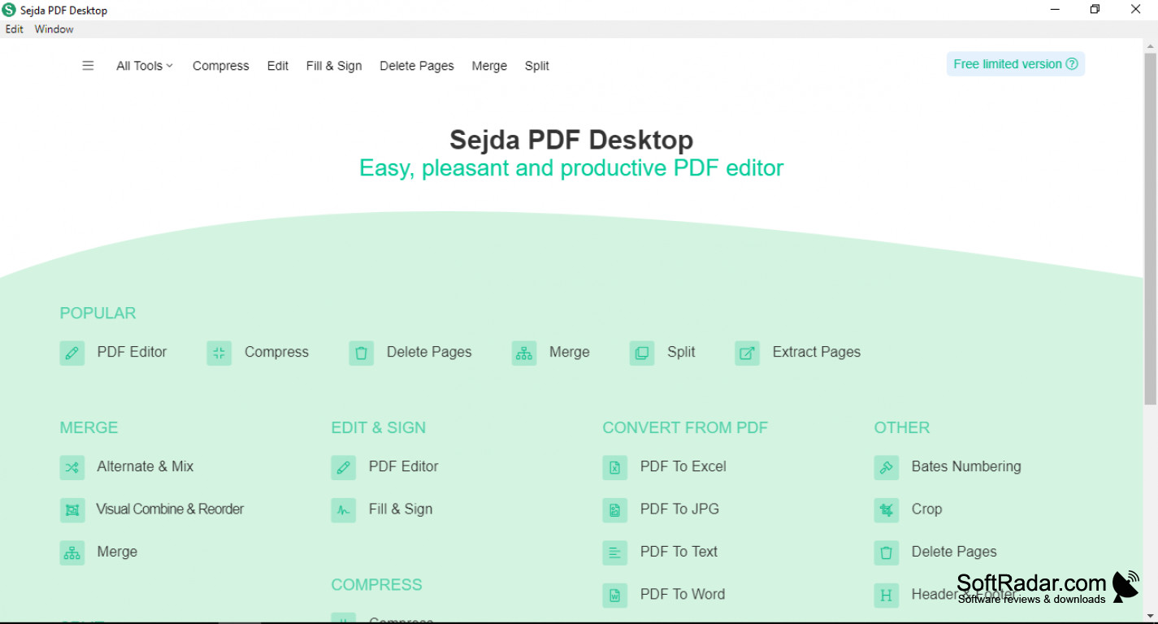This screenshot has height=624, width=1158.
Task: Click the Delete Pages icon under Other
Action: point(887,552)
